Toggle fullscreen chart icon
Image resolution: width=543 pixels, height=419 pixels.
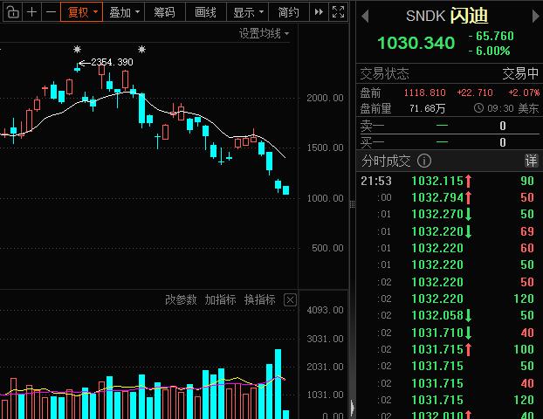(x=339, y=12)
